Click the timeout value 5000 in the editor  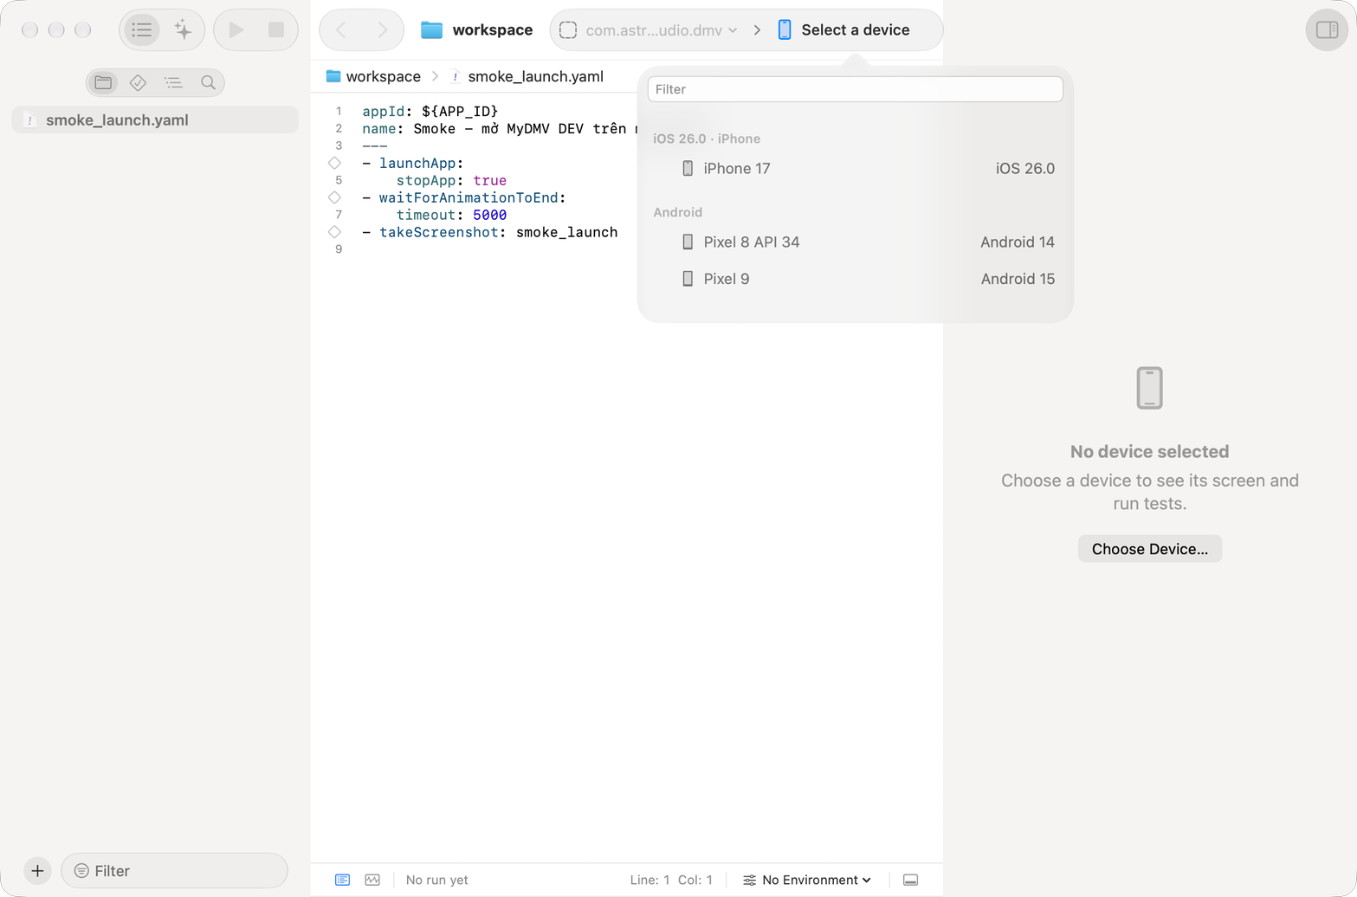(x=490, y=215)
